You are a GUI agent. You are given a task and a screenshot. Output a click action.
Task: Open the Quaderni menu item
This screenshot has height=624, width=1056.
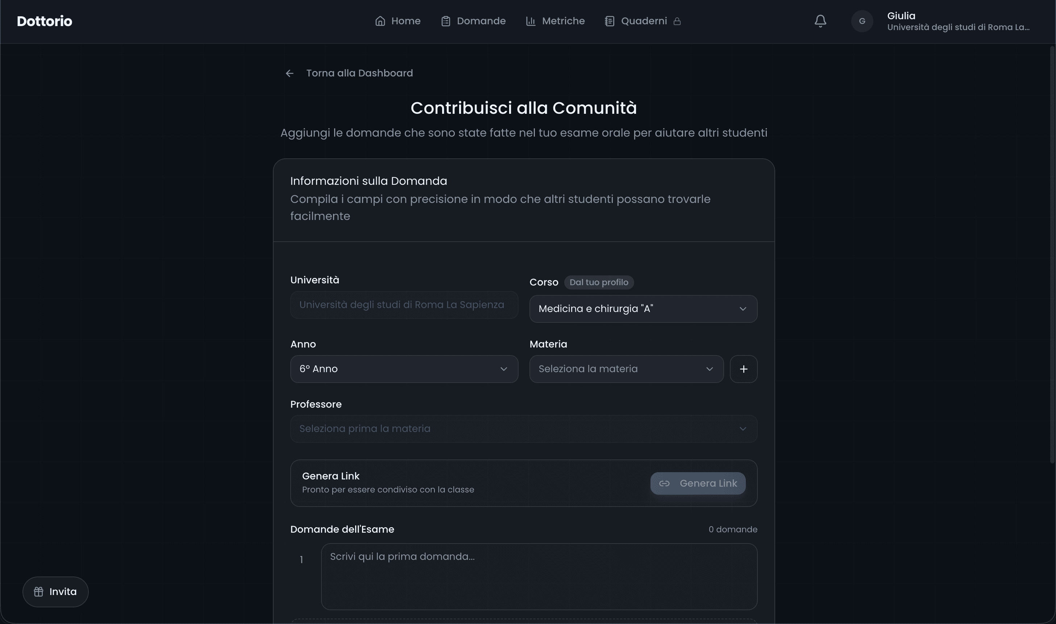643,21
